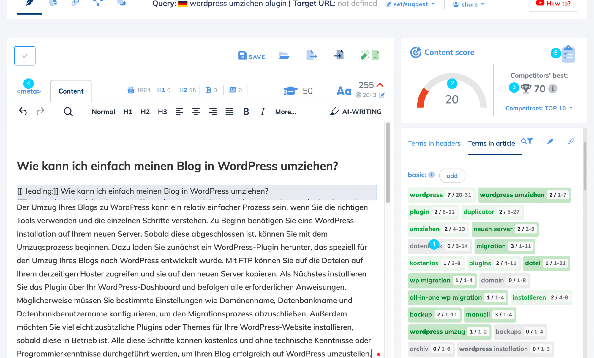Show info beside basic label
Image resolution: width=594 pixels, height=358 pixels.
pos(432,175)
